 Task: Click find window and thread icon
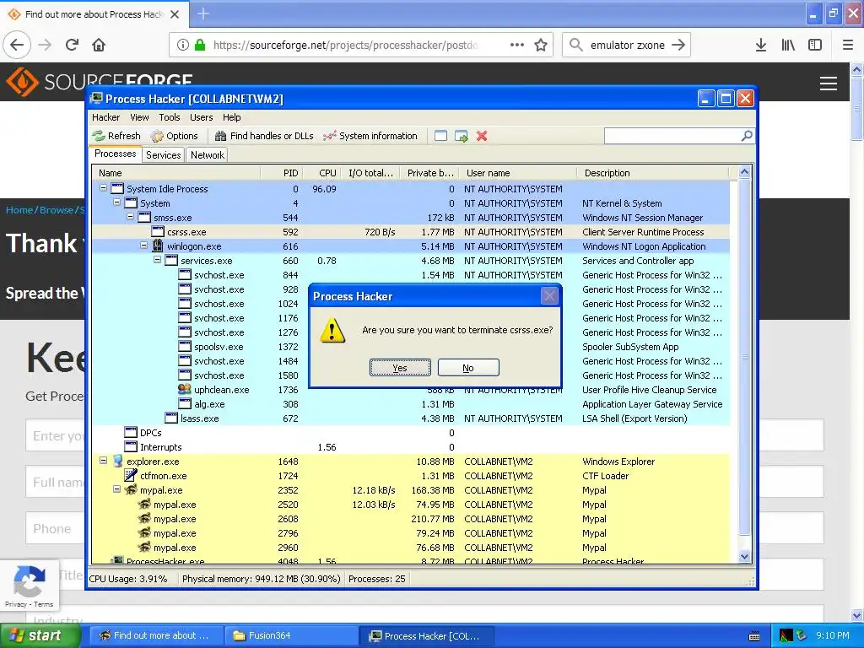point(462,136)
